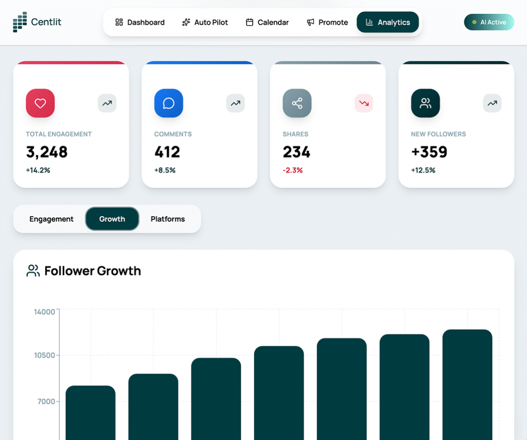Toggle the AI Active status pill
Image resolution: width=527 pixels, height=440 pixels.
click(x=488, y=22)
